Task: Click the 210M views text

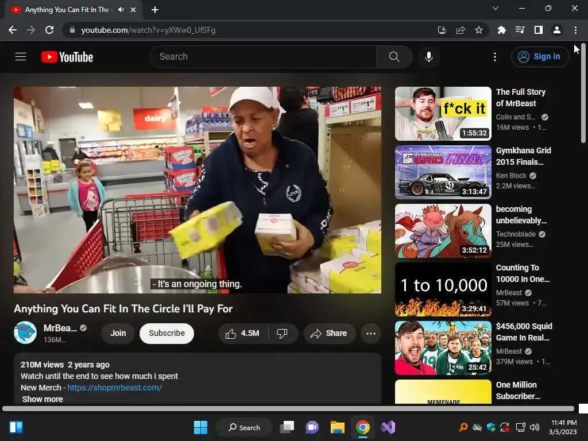Action: pyautogui.click(x=42, y=365)
